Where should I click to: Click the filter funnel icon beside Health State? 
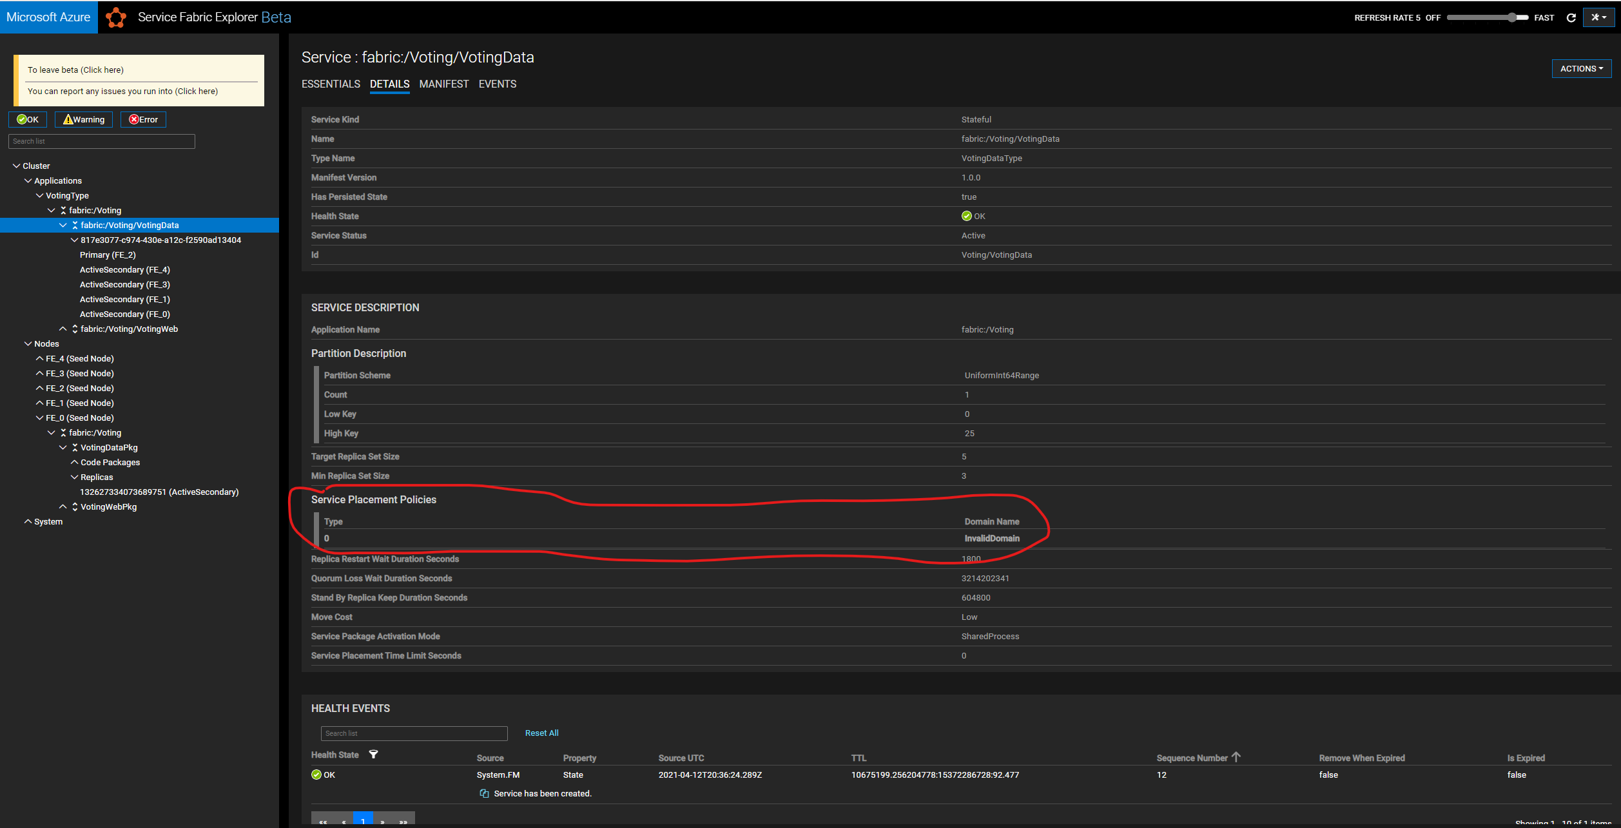click(x=374, y=754)
